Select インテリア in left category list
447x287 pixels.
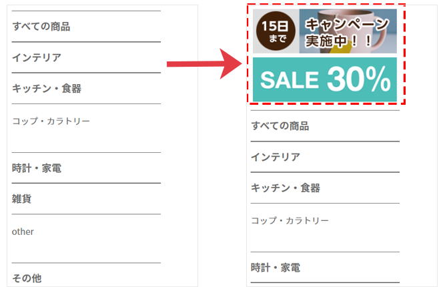tap(37, 57)
